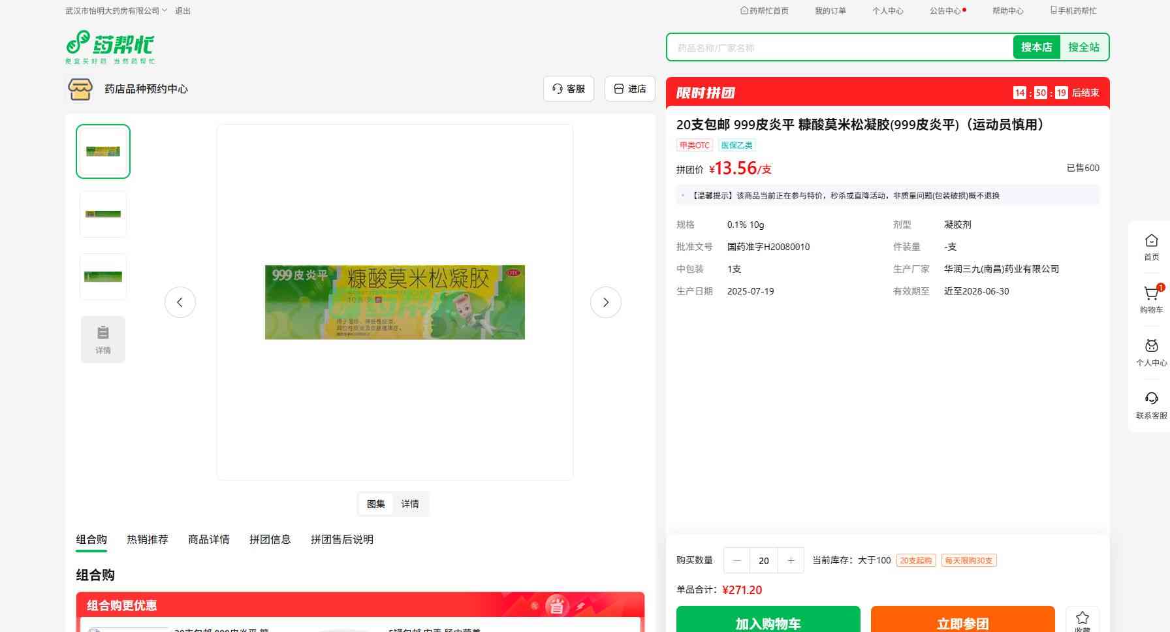Select the second product thumbnail image
The height and width of the screenshot is (632, 1170).
pos(103,214)
